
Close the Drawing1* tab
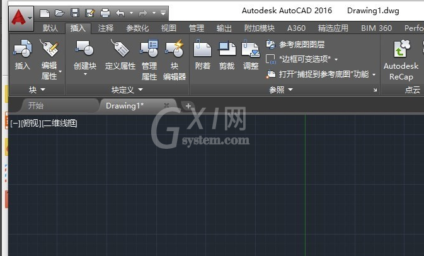click(x=166, y=105)
